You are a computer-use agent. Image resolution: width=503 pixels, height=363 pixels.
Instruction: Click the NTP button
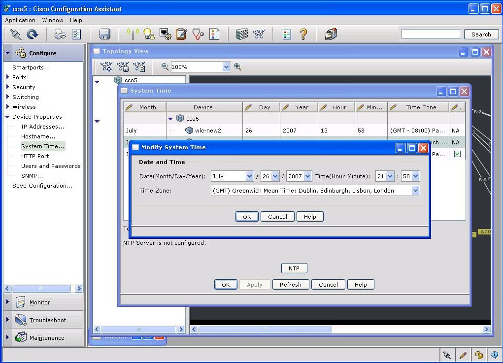pos(294,268)
